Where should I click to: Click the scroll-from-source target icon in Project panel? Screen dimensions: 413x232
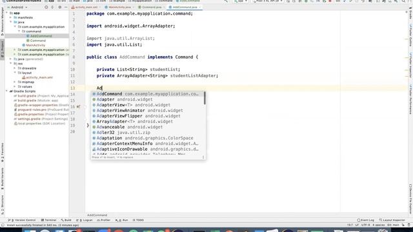click(46, 7)
